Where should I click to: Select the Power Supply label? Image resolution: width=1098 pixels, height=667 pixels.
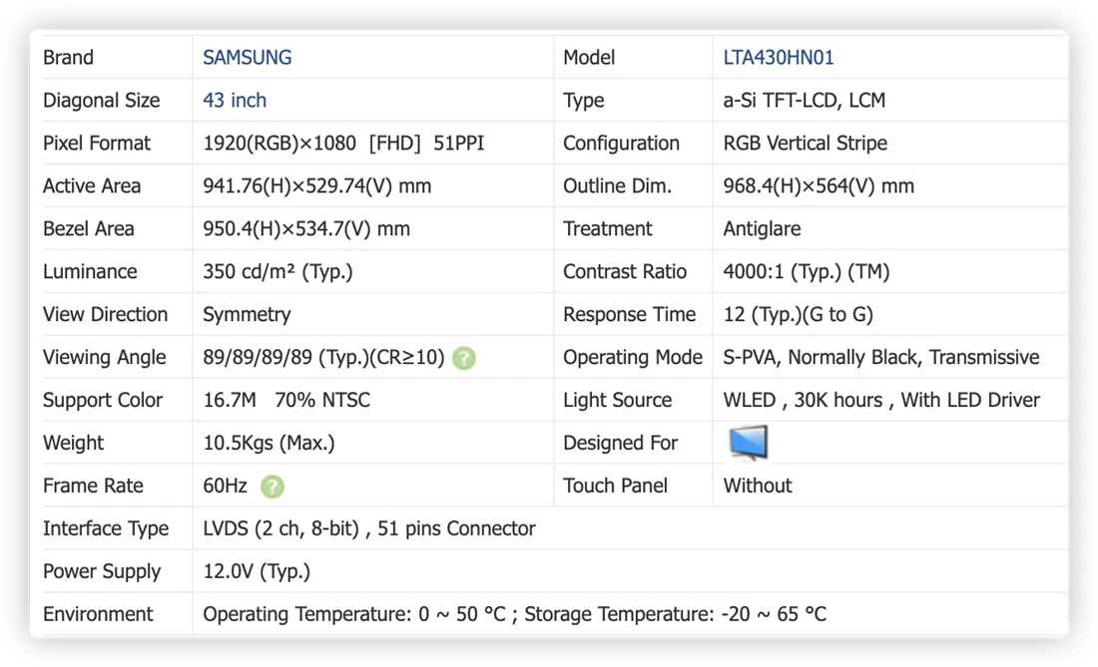pos(102,571)
